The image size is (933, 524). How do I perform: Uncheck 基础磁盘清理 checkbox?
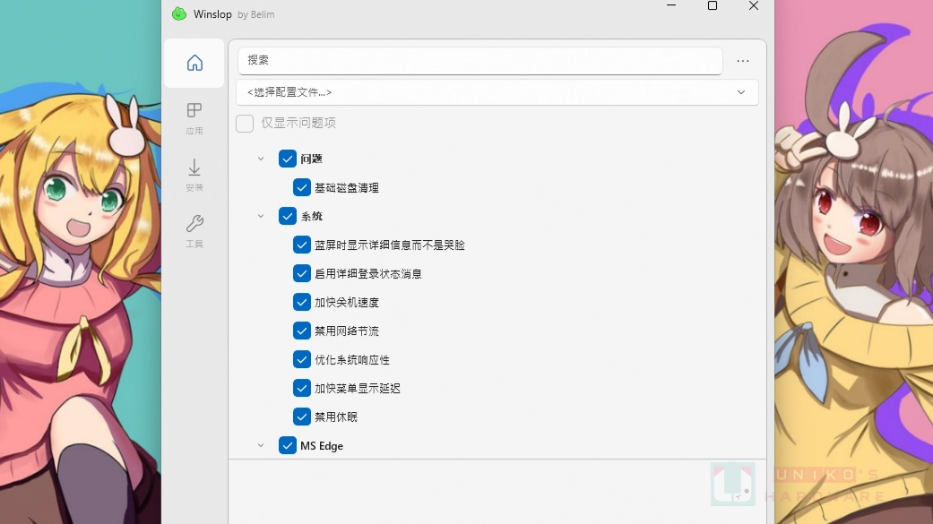click(x=302, y=187)
